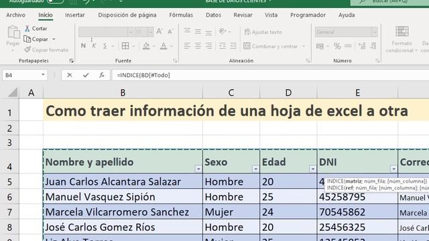The width and height of the screenshot is (429, 241).
Task: Click the Buscar search box
Action: [x=389, y=2]
